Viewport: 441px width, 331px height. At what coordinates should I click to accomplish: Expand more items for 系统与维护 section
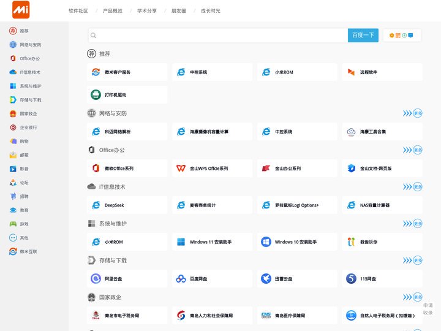click(412, 224)
